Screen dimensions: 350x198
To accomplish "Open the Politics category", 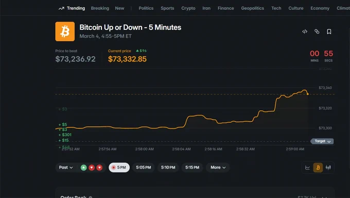I will point(146,8).
